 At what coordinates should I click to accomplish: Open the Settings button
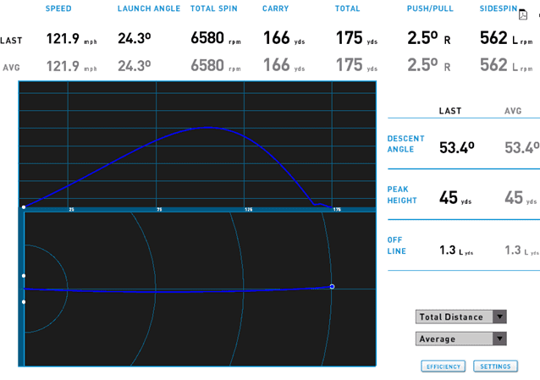coord(494,366)
